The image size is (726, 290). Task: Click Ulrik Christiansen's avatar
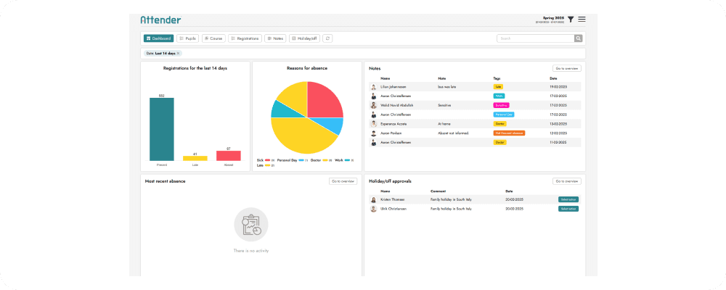pos(373,209)
